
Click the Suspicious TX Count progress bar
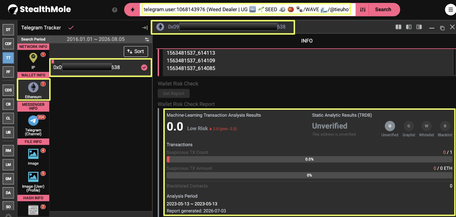tap(310, 159)
